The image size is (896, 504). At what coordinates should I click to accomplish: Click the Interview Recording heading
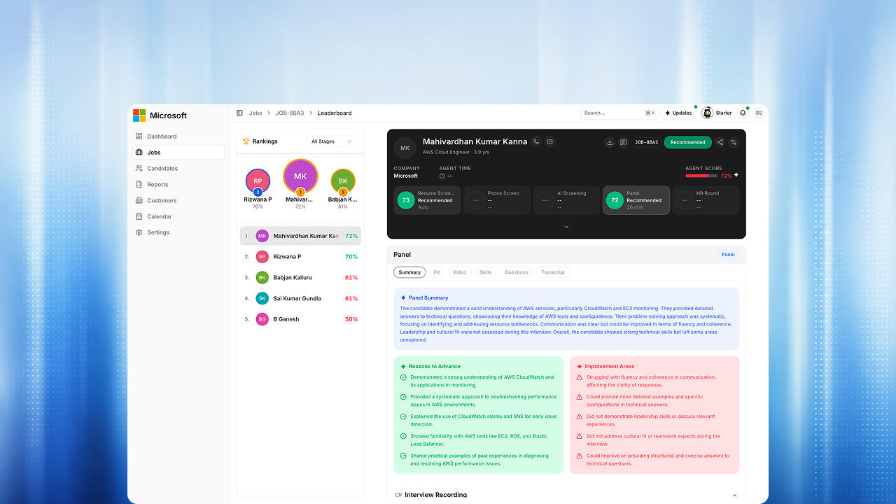coord(435,495)
